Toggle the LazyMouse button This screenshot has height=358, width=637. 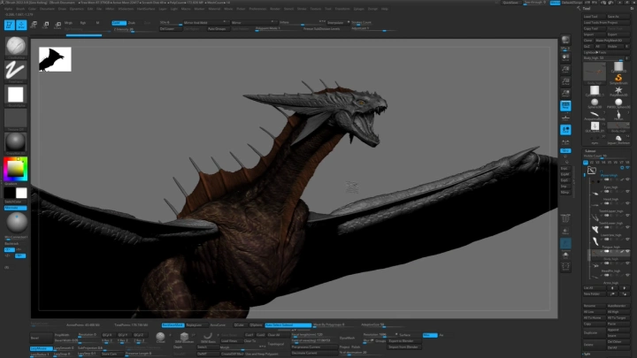coord(41,348)
